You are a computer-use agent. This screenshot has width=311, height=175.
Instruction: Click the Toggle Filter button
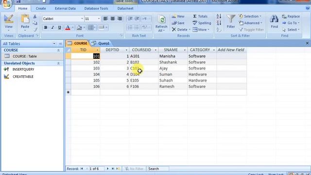tap(251, 30)
